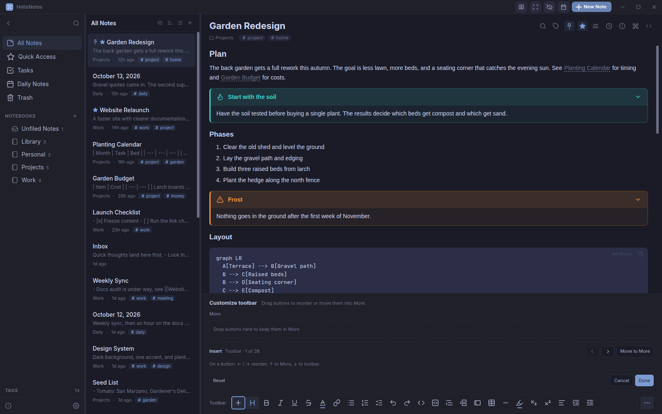Open the Projects notebook

(42, 167)
